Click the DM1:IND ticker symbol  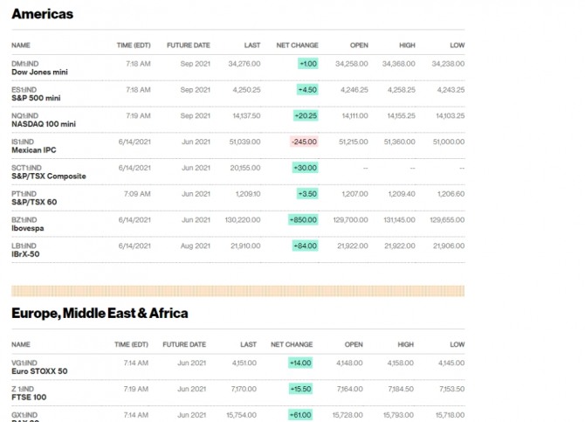point(24,64)
